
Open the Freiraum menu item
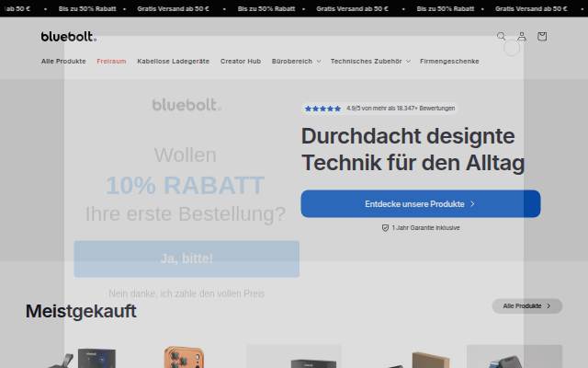pos(111,62)
